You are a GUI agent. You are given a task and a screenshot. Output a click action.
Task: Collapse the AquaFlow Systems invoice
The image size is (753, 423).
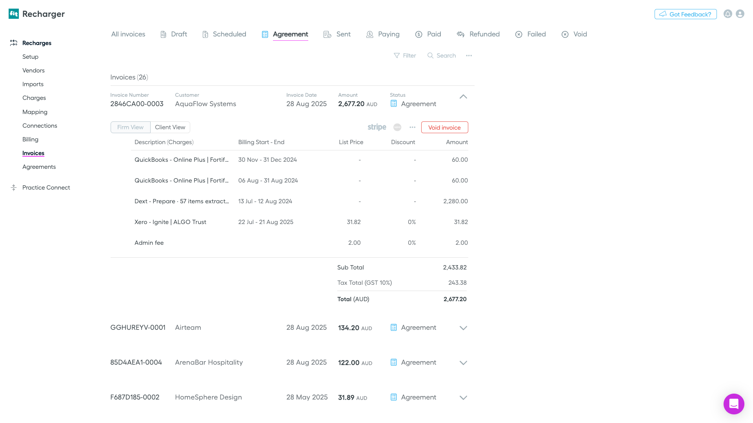pyautogui.click(x=463, y=97)
